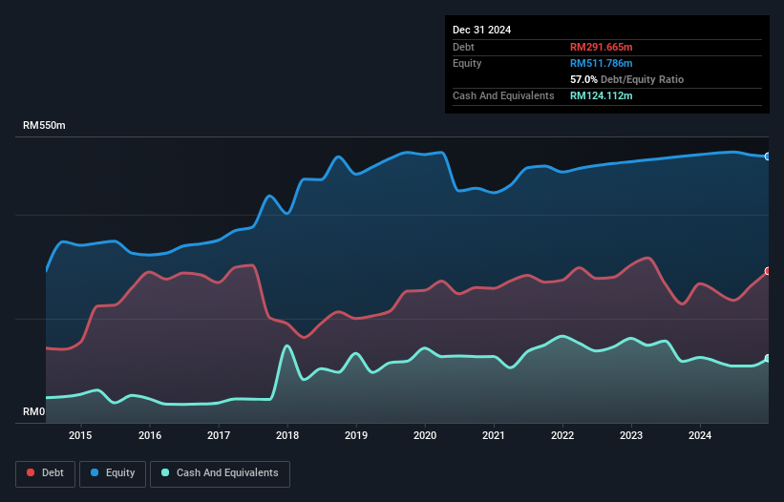This screenshot has width=784, height=502.
Task: Select the red Debt endpoint marker
Action: coord(768,271)
